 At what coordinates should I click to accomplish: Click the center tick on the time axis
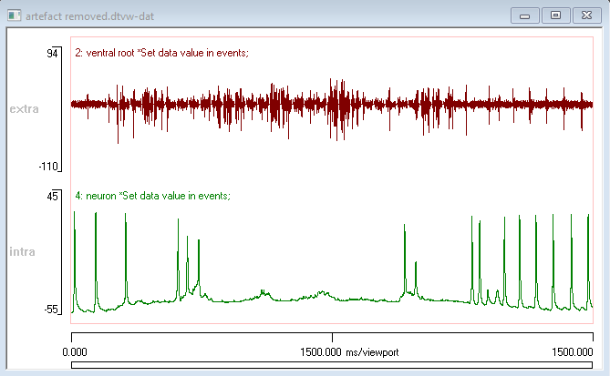(332, 337)
